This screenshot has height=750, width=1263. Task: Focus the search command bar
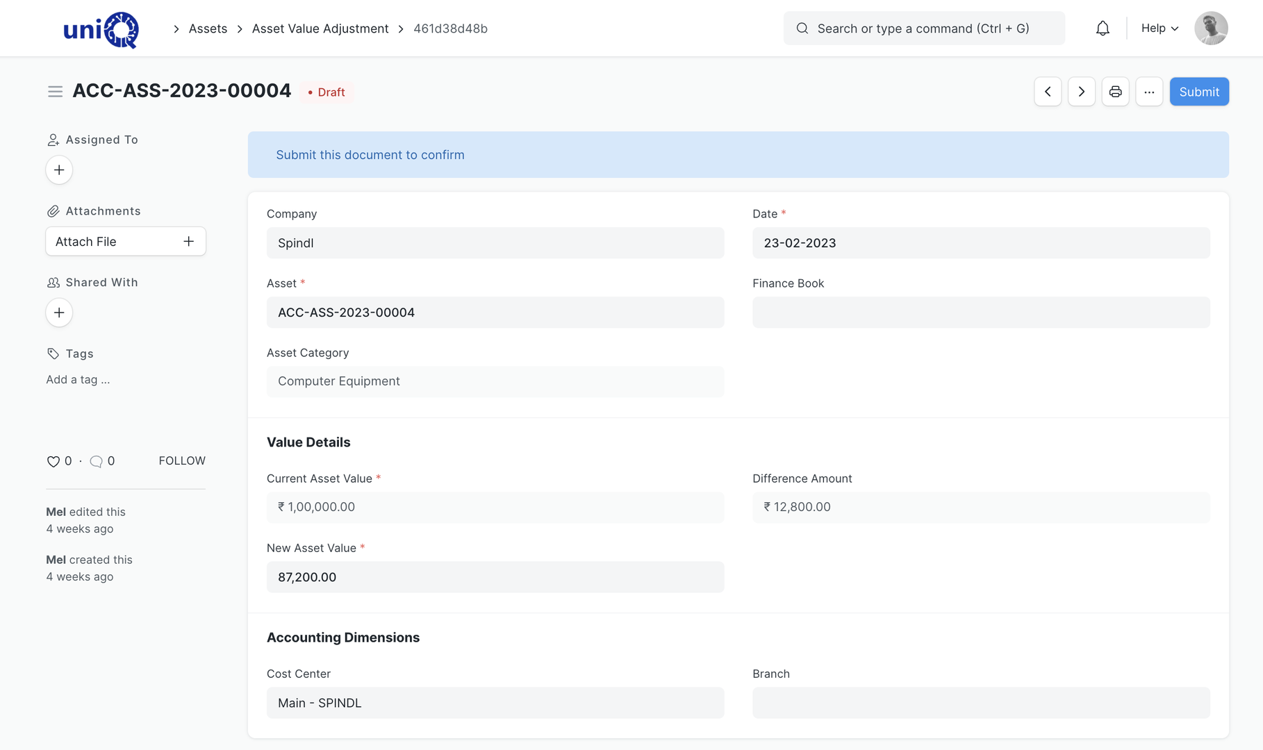coord(924,28)
